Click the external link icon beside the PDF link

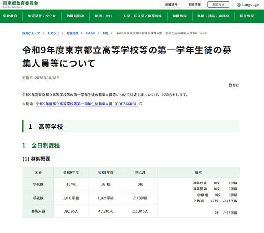click(141, 104)
